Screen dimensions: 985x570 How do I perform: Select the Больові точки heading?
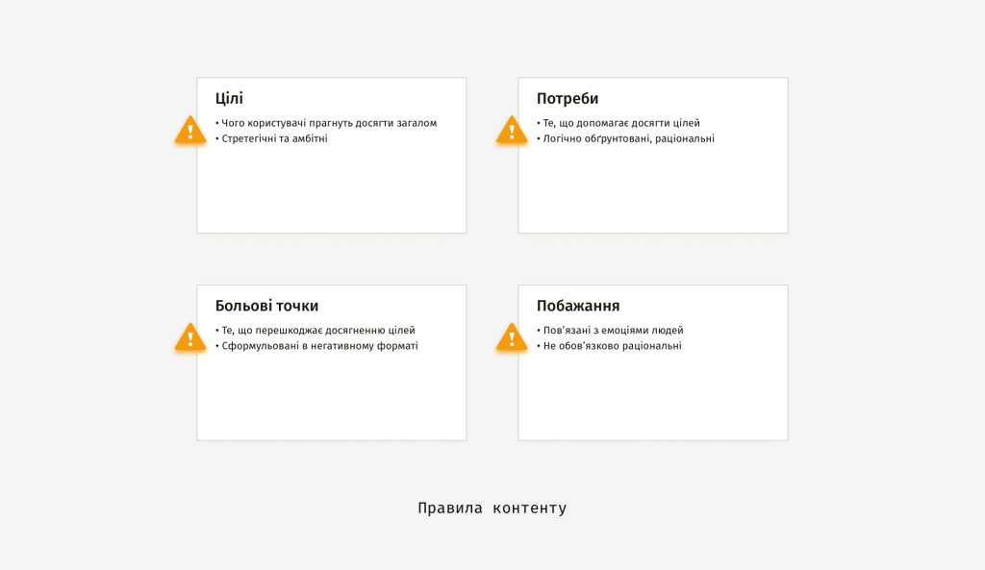click(x=267, y=306)
